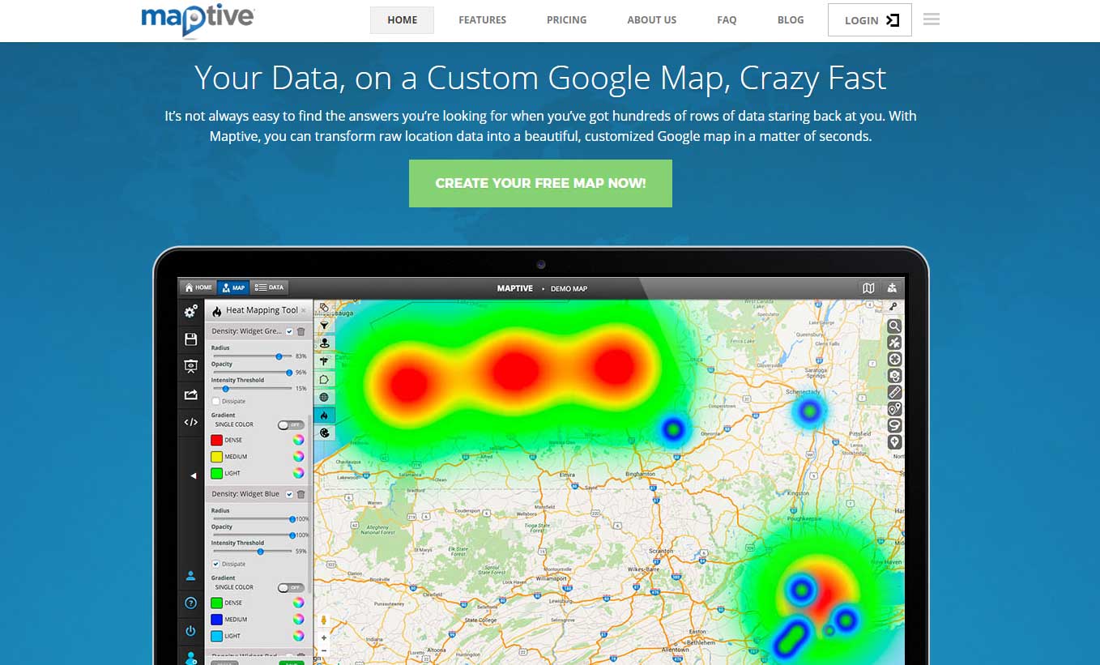Open the HOME tab in Maptive app

coord(198,288)
